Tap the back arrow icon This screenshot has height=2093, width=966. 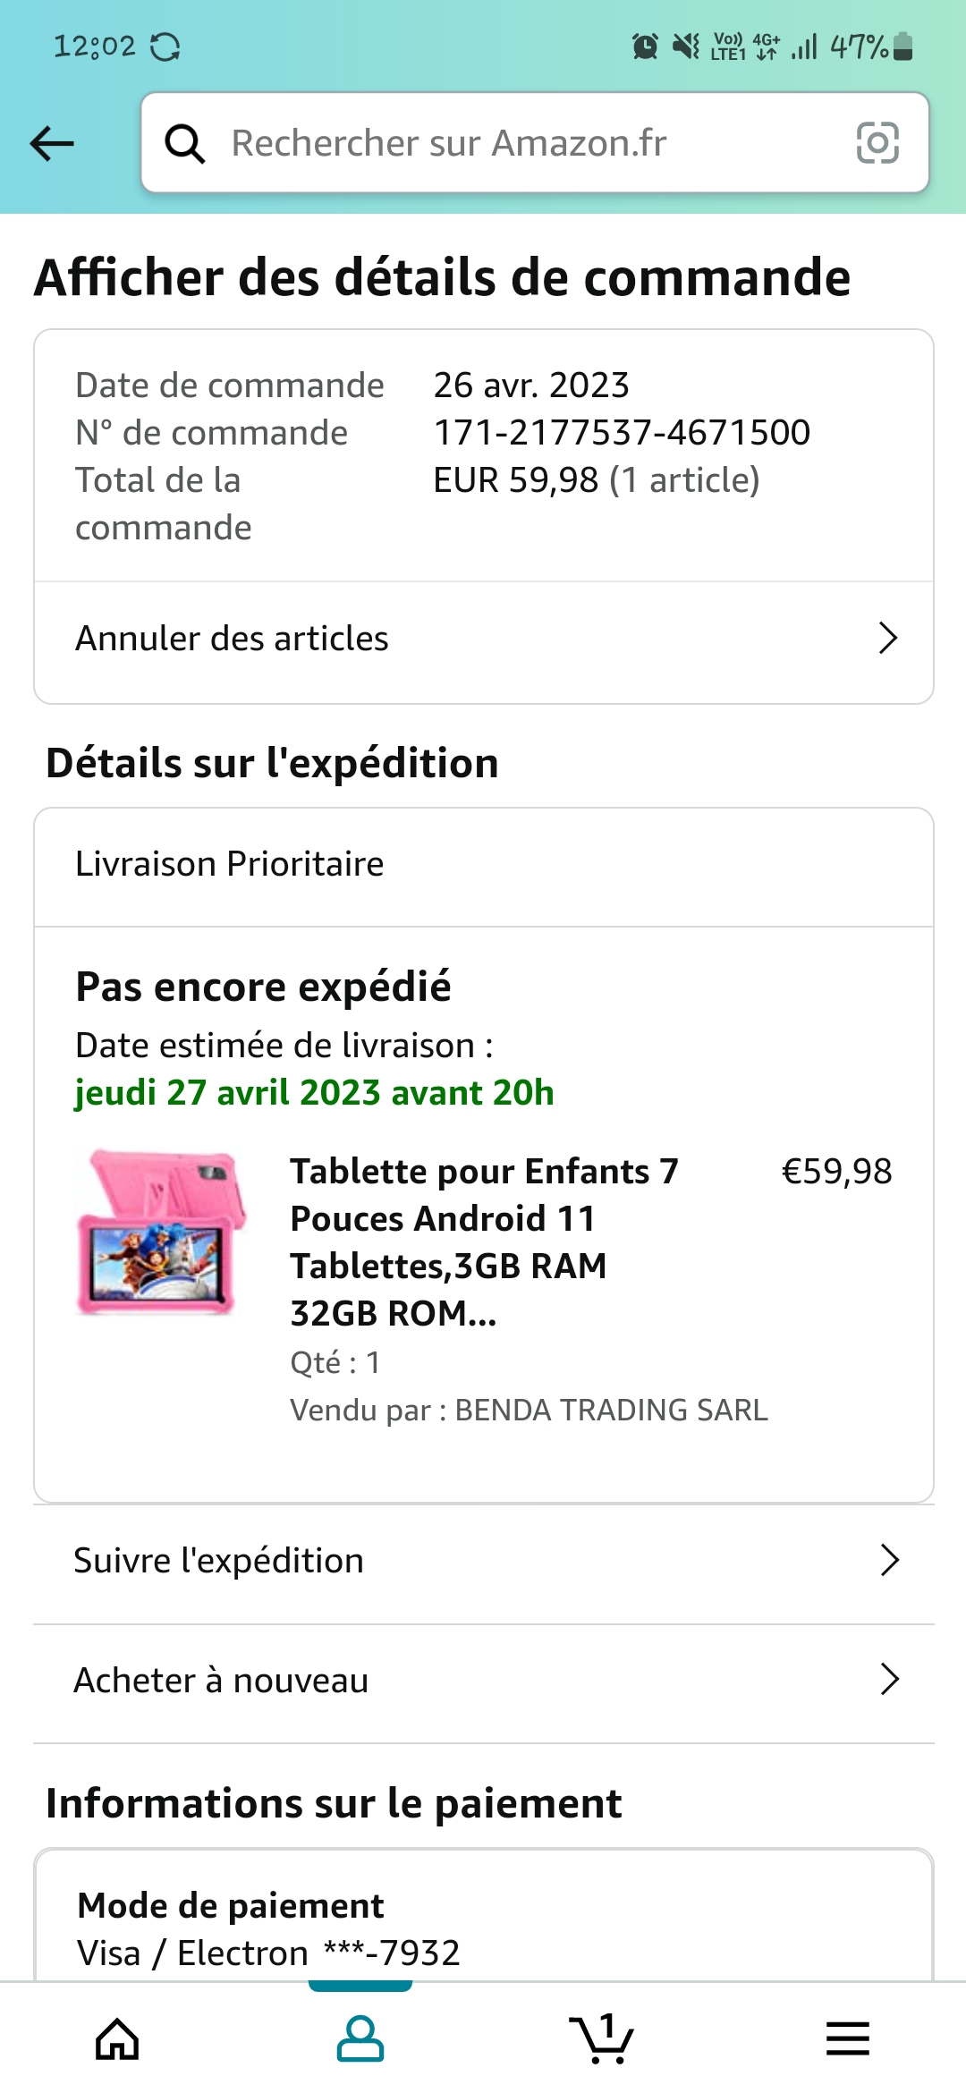(52, 143)
